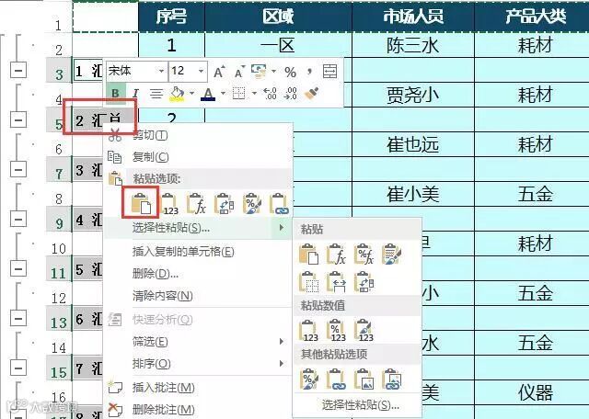Choose Paste Formulas (fx) under 粘贴选项

tap(196, 204)
